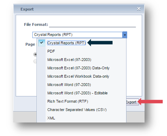
Task: Select the first page range radio button
Action: pyautogui.click(x=35, y=54)
